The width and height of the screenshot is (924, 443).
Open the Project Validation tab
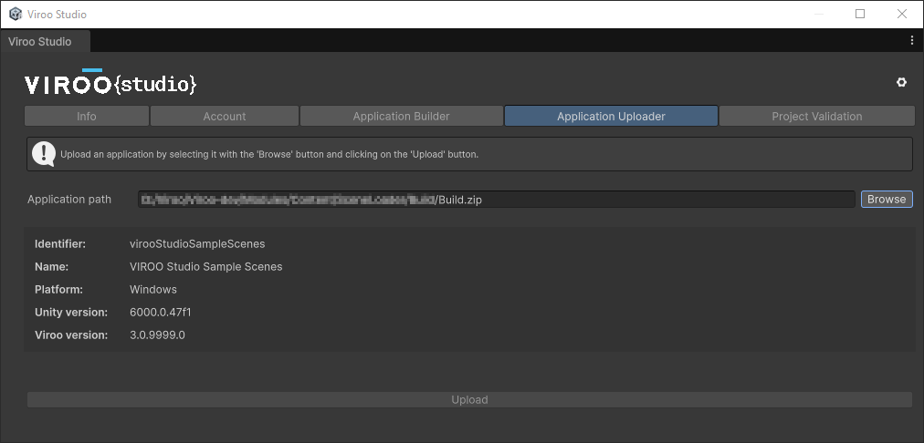pos(817,116)
